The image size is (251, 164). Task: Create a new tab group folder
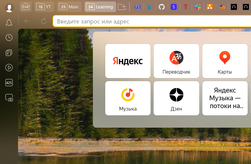[x=122, y=7]
